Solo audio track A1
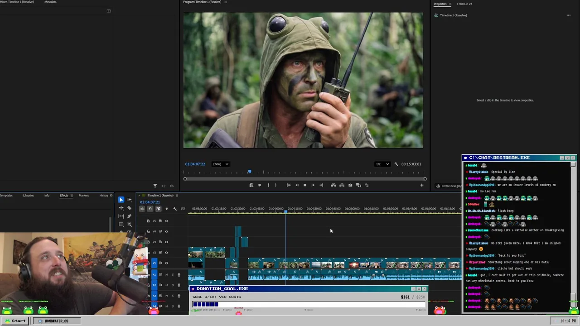Viewport: 580px width, 326px height. coord(172,274)
